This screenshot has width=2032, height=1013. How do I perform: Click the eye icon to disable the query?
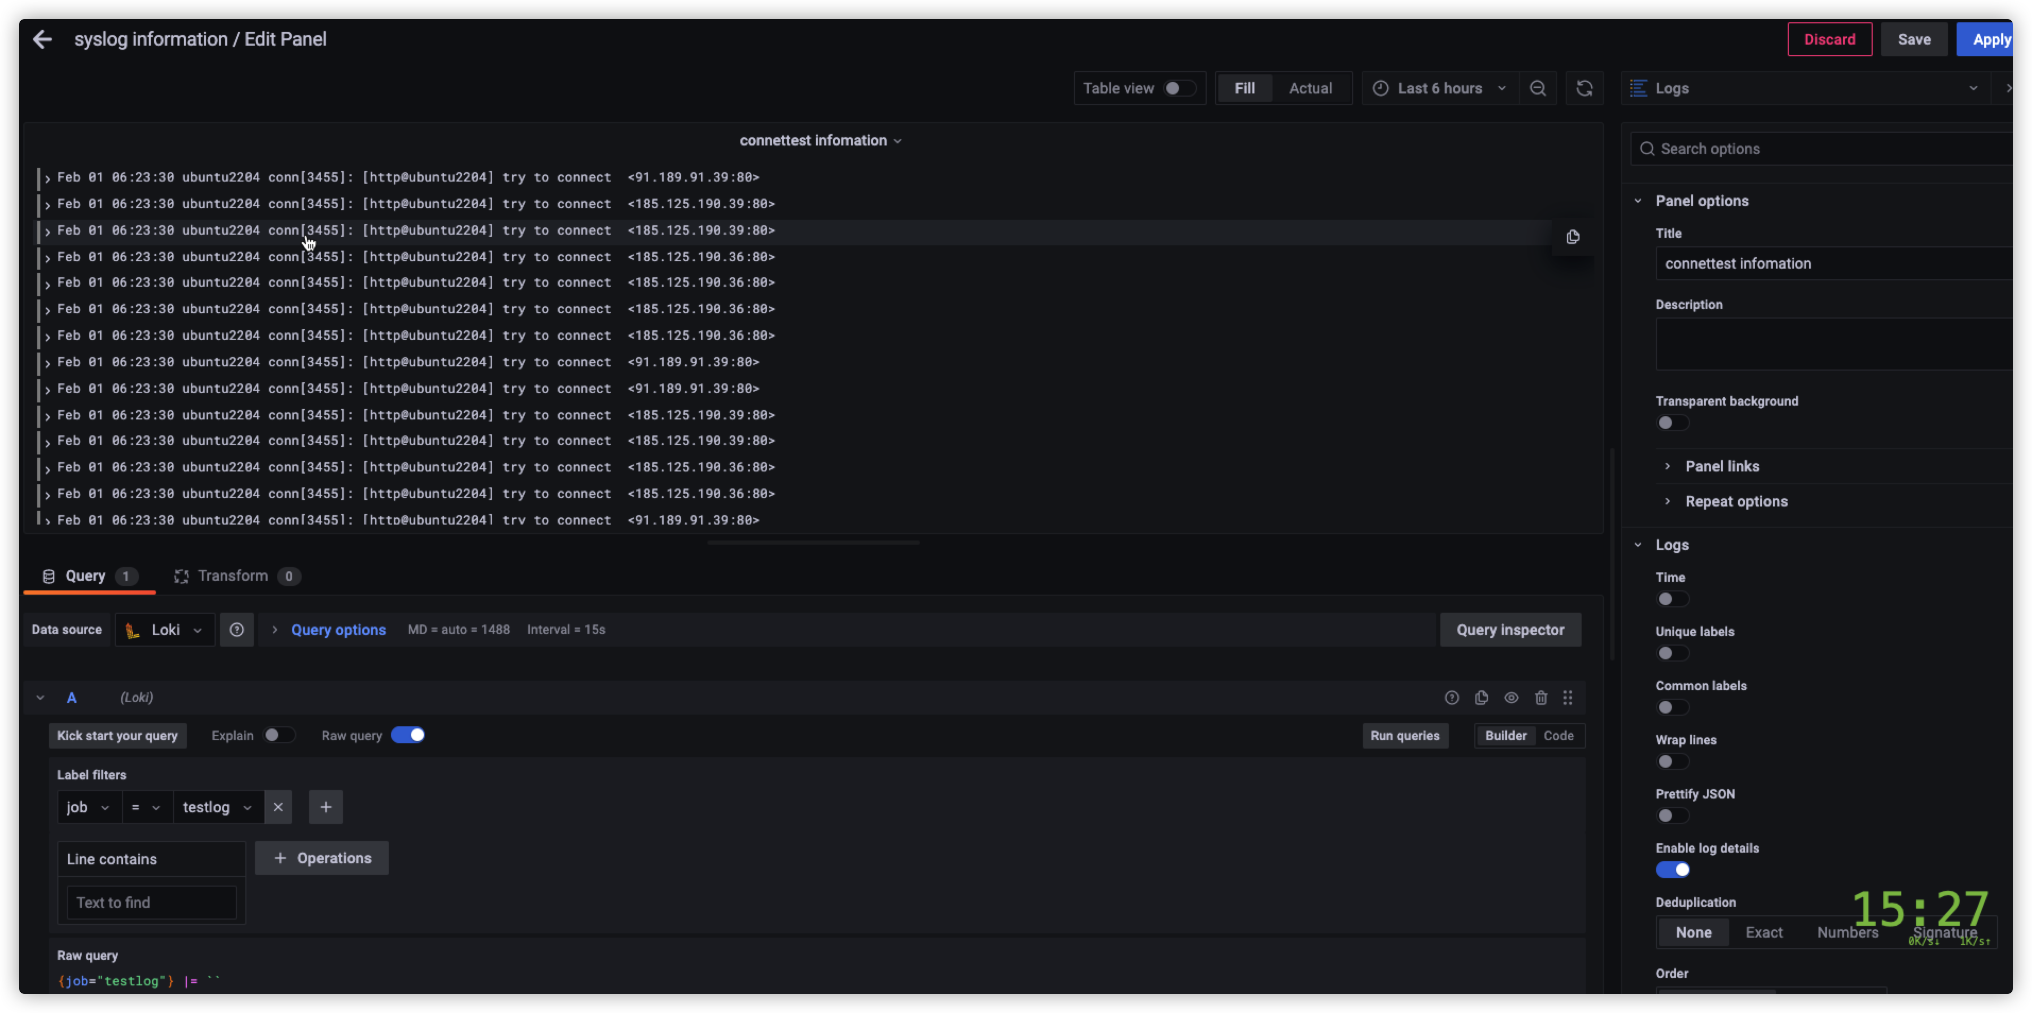[1512, 698]
